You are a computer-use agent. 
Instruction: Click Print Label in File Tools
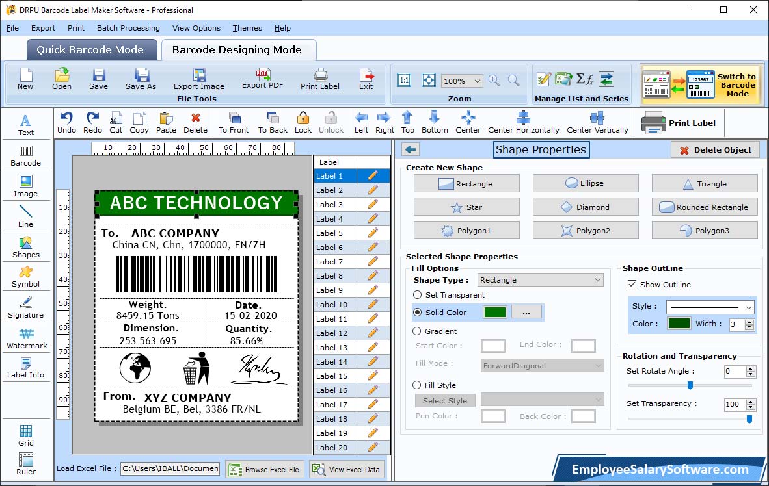click(319, 79)
